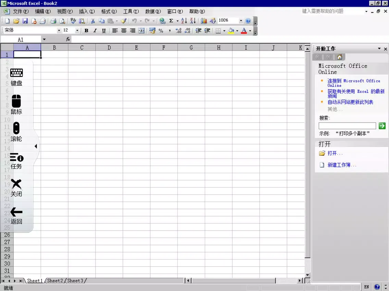Apply currency style format icon
This screenshot has height=291, width=389.
[152, 31]
